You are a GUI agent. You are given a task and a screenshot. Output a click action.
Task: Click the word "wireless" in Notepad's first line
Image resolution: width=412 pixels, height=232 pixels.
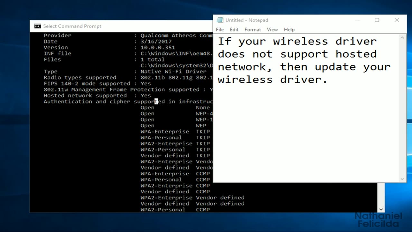pos(300,41)
